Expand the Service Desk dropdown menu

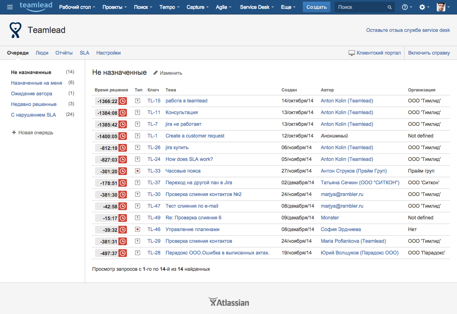256,7
